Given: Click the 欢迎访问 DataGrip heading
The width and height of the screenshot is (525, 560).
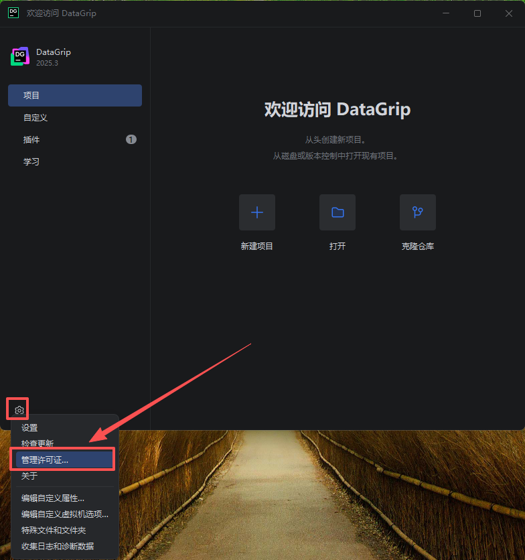Looking at the screenshot, I should tap(337, 109).
